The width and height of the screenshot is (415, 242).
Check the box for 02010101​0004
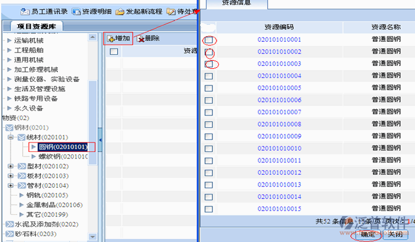(x=208, y=76)
